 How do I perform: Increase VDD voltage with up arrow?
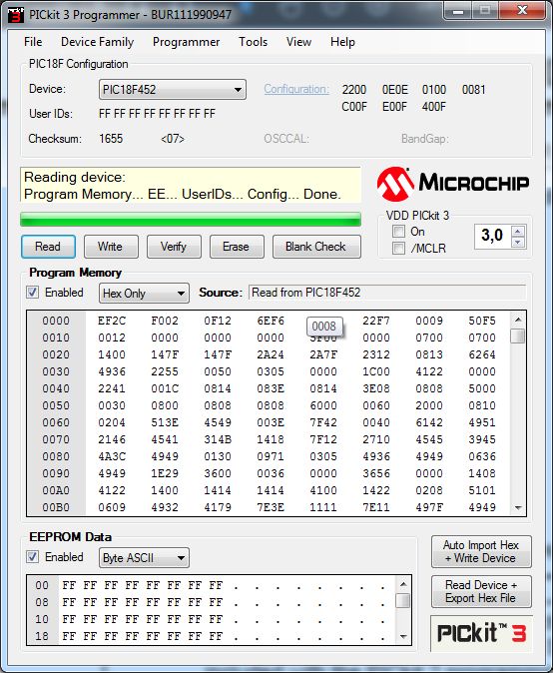[x=518, y=232]
